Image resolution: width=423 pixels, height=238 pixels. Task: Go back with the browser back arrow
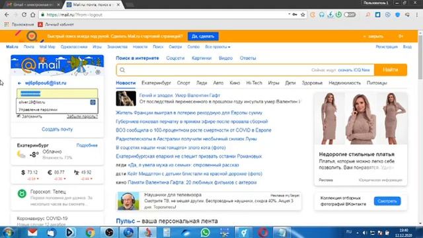coord(7,15)
